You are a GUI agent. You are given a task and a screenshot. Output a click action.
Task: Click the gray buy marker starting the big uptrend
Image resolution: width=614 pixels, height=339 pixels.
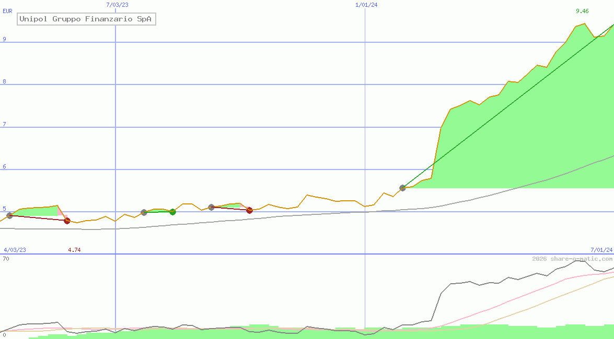click(x=402, y=188)
